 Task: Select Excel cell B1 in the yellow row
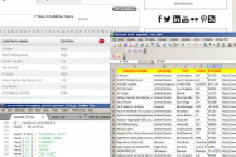click(165, 71)
